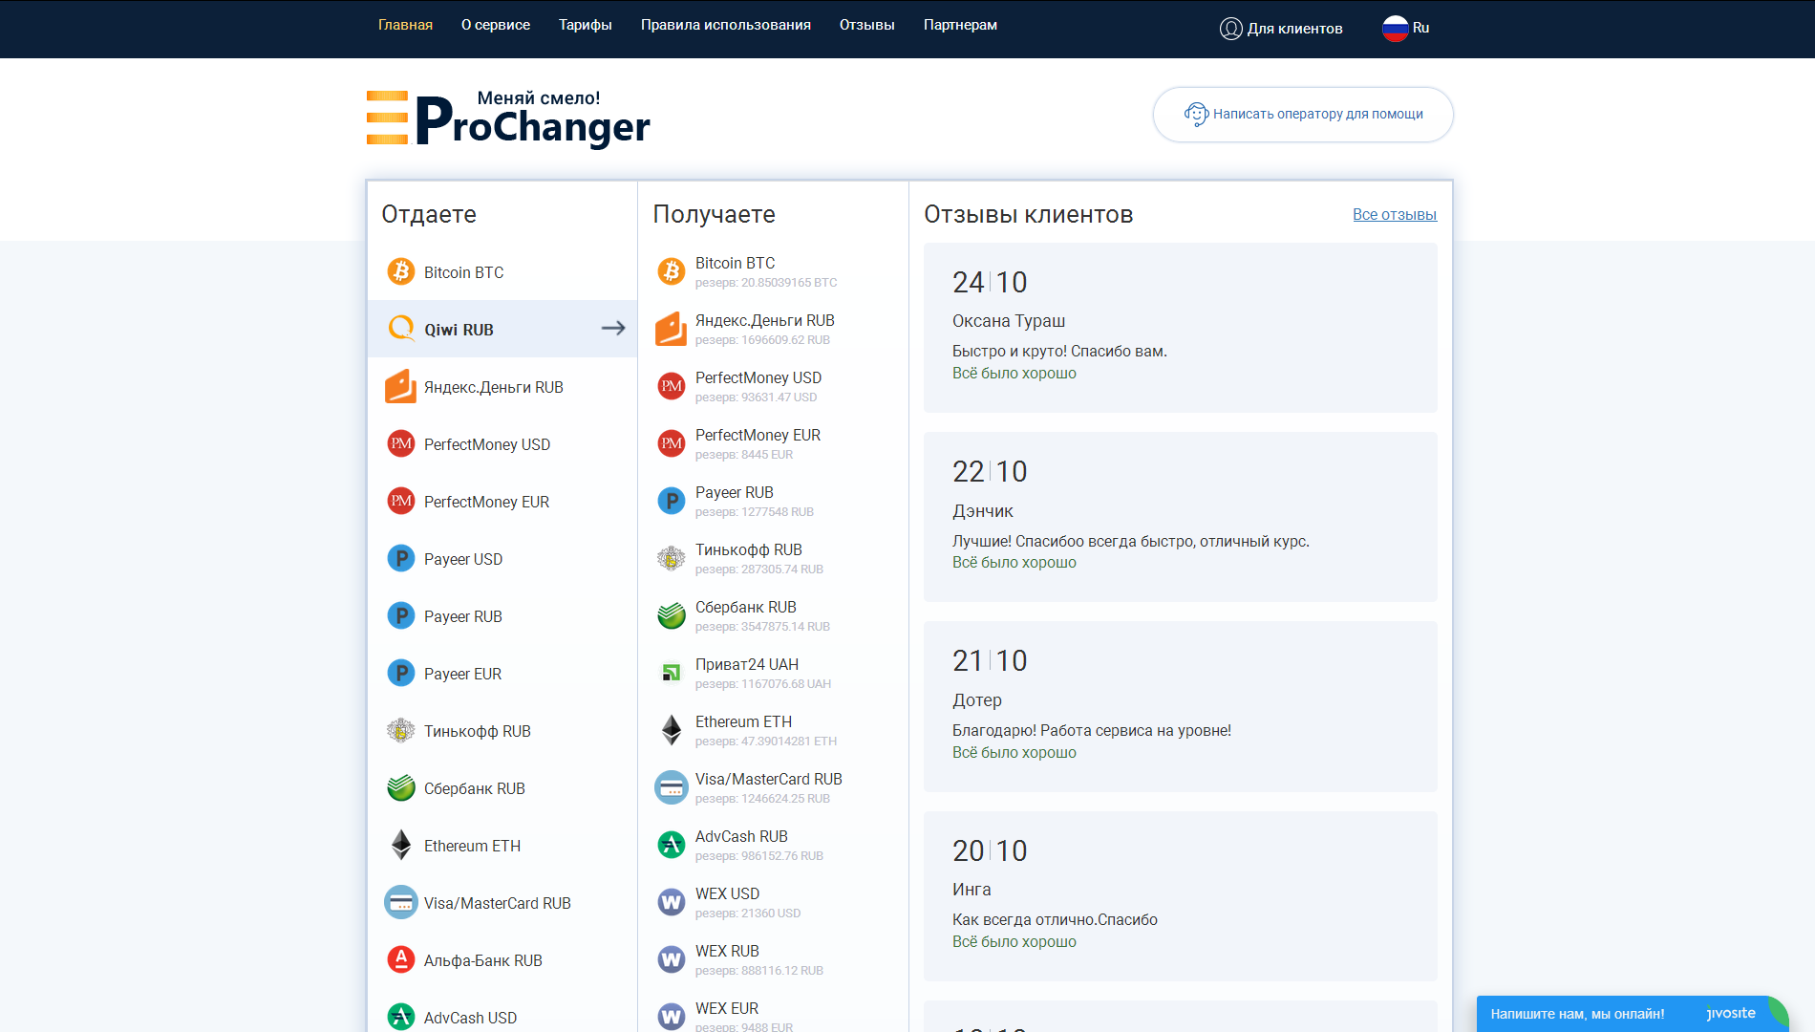Click the ProChanger logo

(508, 118)
